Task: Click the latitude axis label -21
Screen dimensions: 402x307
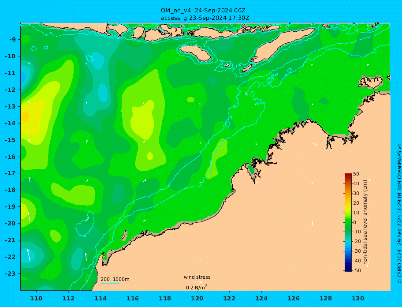Action: coord(11,240)
